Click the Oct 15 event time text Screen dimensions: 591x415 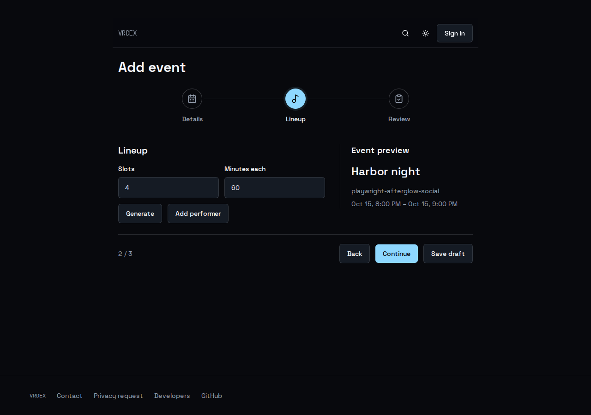click(x=404, y=204)
